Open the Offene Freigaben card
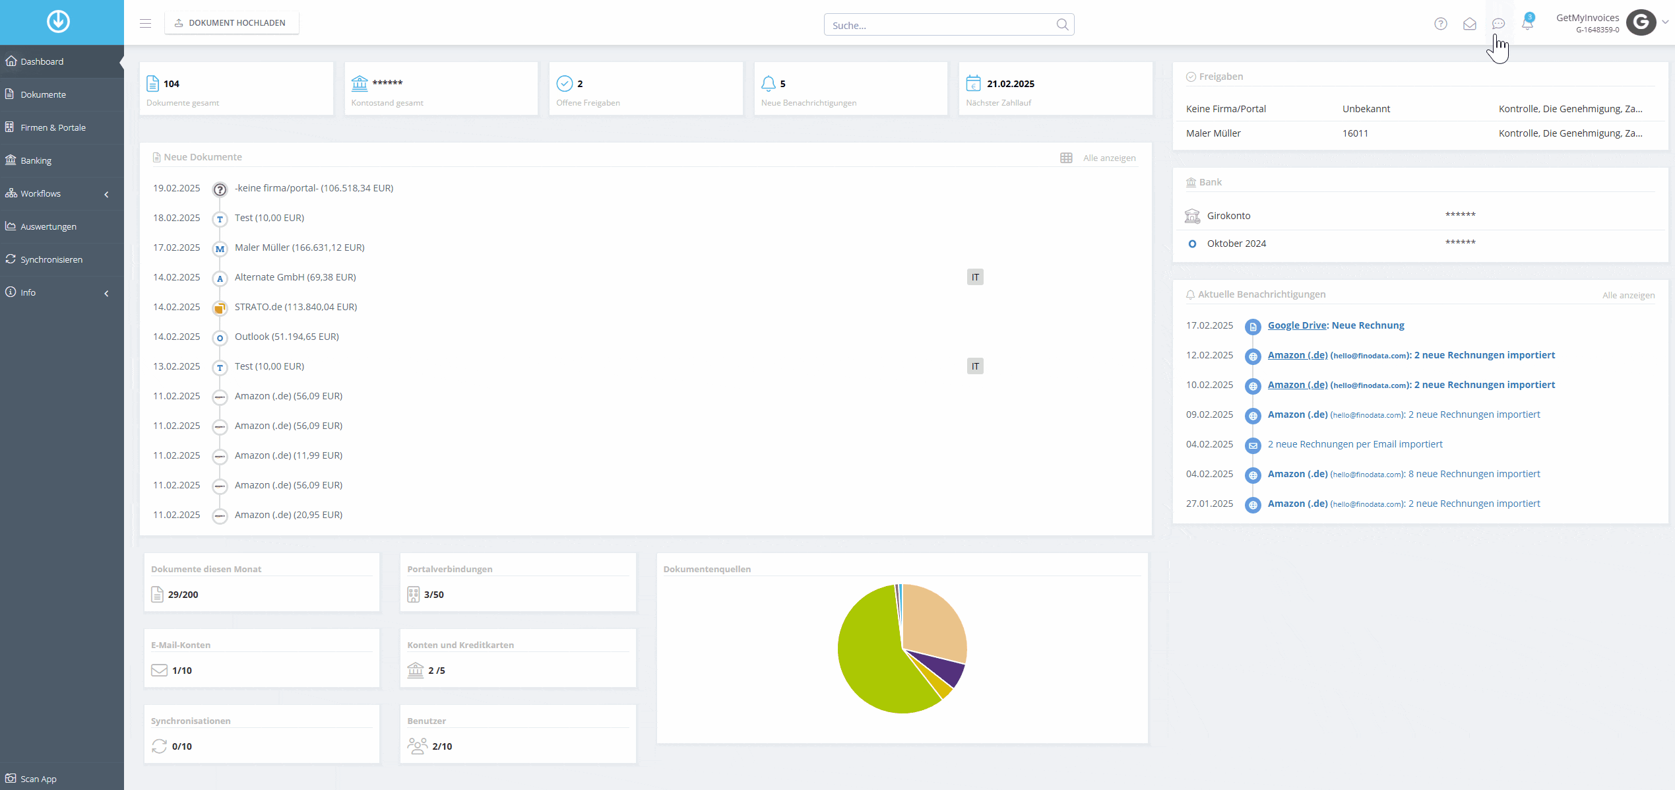 (x=646, y=89)
